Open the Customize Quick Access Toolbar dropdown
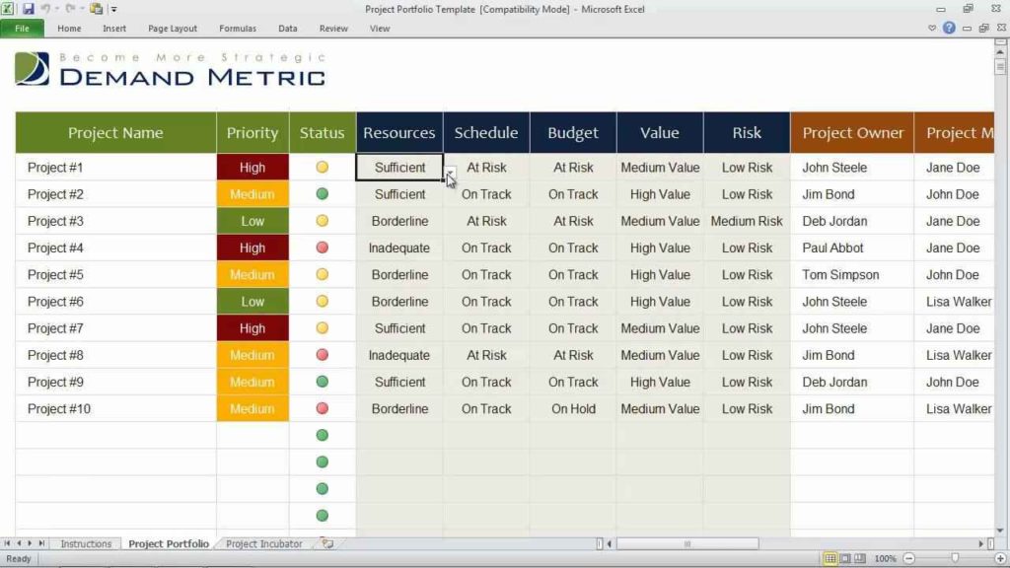The height and width of the screenshot is (568, 1010). (x=114, y=9)
